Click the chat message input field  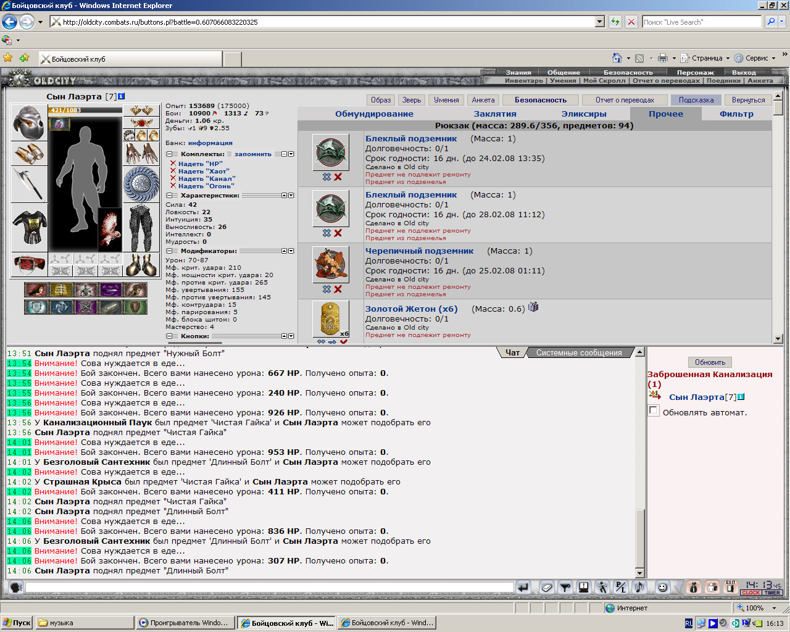[269, 588]
